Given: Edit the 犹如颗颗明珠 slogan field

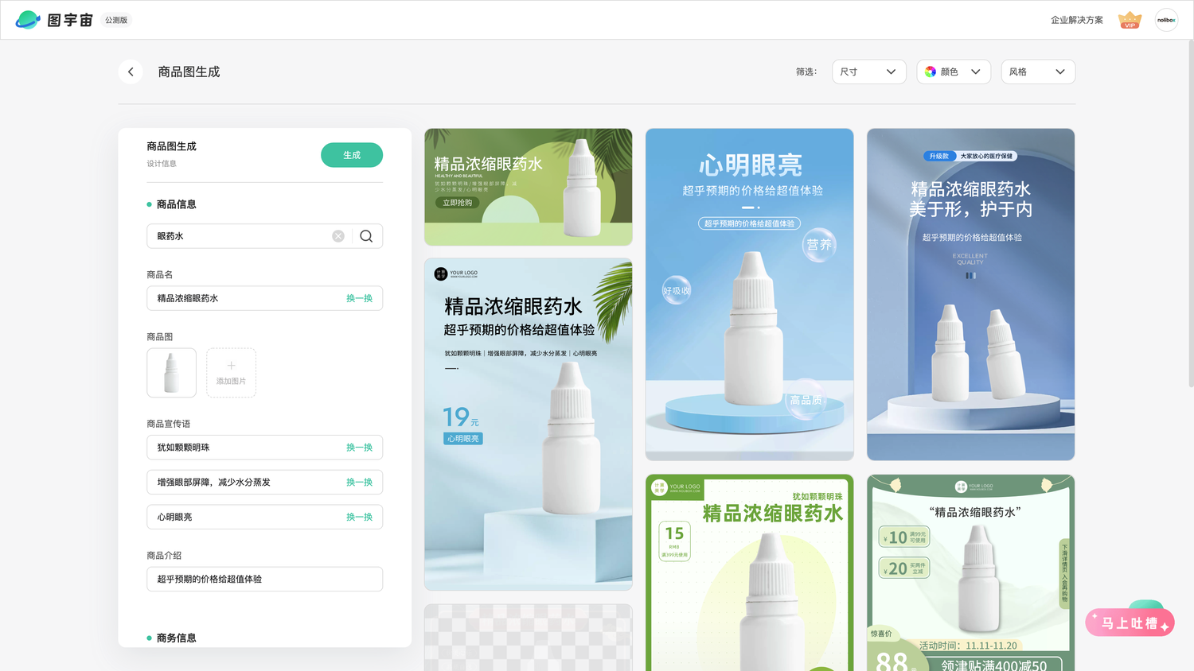Looking at the screenshot, I should coord(264,448).
